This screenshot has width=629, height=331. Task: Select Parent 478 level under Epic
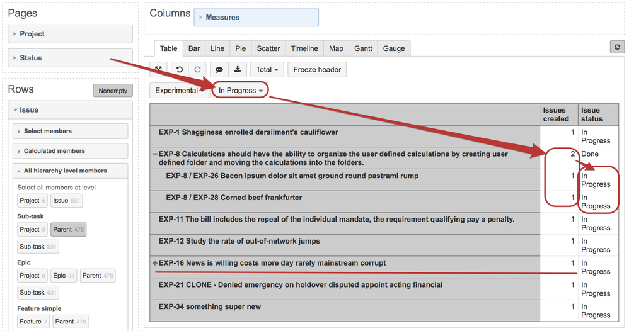click(x=98, y=276)
